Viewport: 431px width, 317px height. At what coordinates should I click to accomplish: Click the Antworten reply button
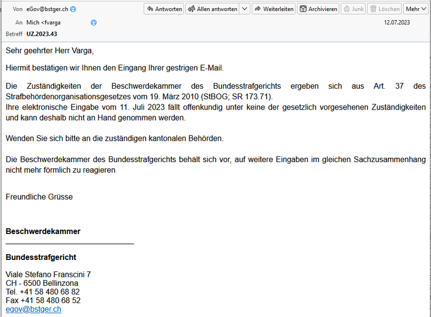164,9
